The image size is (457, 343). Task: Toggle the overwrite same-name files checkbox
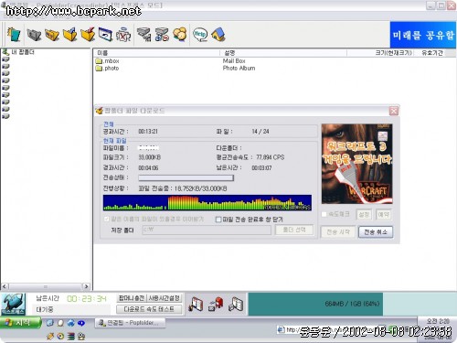(x=106, y=220)
